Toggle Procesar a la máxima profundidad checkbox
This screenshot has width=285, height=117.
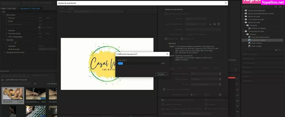164,89
